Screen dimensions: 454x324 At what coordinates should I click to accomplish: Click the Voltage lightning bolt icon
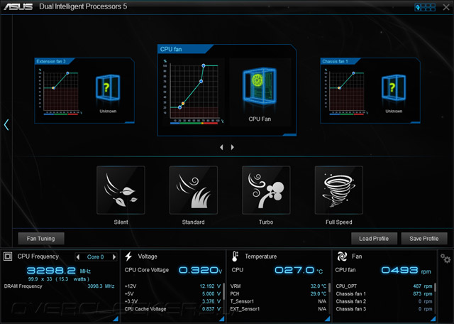(128, 256)
